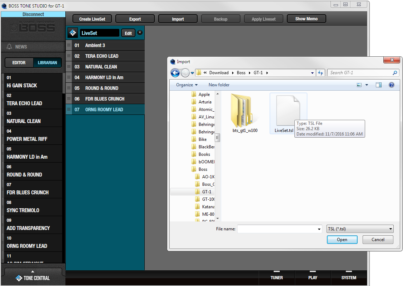This screenshot has height=286, width=408.
Task: Click Edit next to LiveSet name
Action: (128, 33)
